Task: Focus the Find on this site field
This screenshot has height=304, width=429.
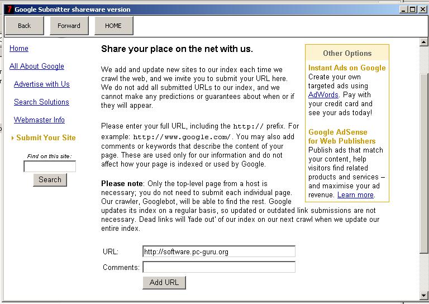Action: (50, 167)
